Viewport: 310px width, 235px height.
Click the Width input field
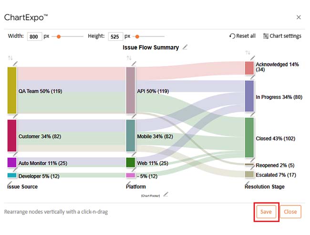coord(34,36)
